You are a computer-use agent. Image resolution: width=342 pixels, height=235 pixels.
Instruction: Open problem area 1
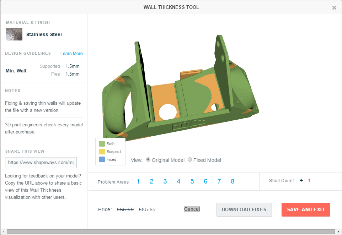pyautogui.click(x=138, y=181)
